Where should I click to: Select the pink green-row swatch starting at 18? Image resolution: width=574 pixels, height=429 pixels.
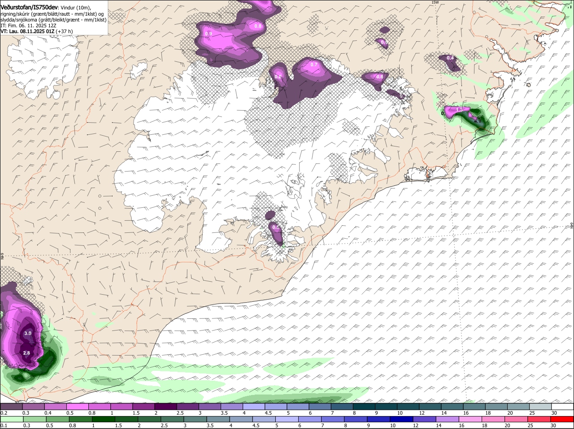(x=493, y=420)
